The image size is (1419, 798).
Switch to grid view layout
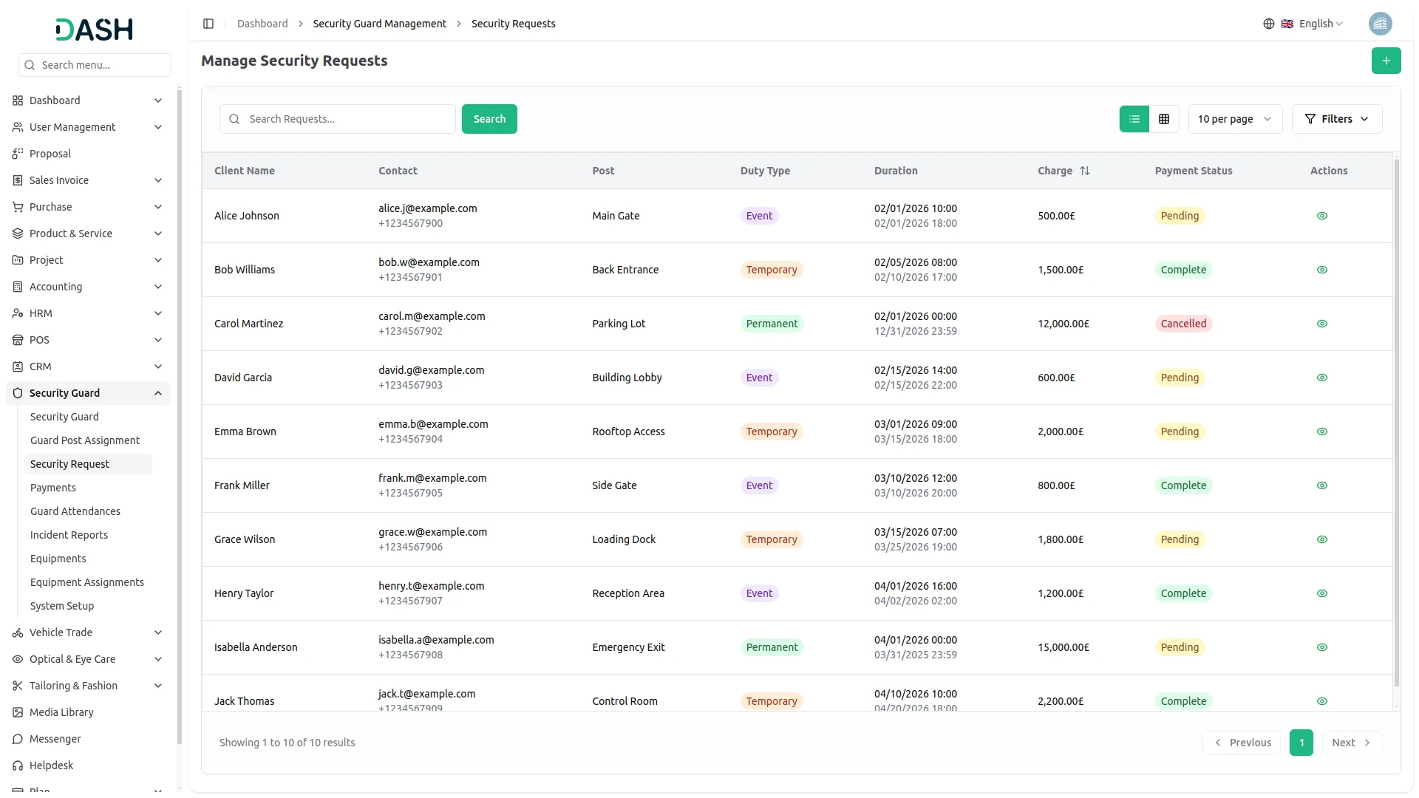(x=1164, y=119)
